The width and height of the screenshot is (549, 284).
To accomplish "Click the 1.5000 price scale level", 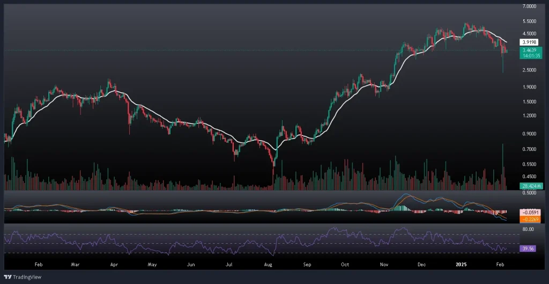I will point(529,101).
